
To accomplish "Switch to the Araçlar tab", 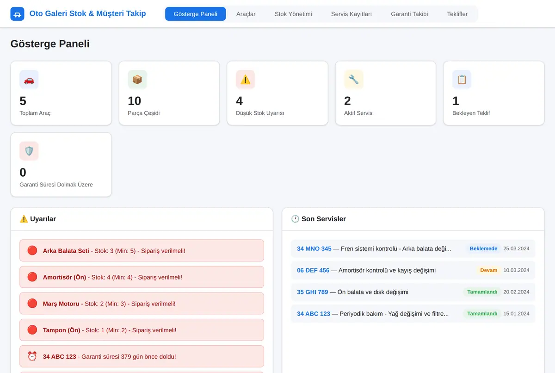I will click(246, 14).
